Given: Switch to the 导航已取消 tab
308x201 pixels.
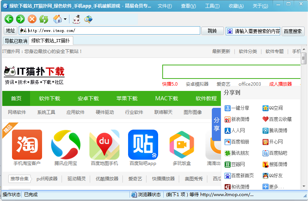Looking at the screenshot, I should (x=16, y=41).
